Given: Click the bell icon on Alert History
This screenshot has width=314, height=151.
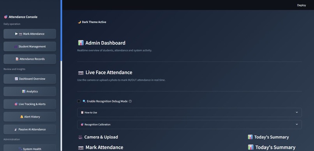Looking at the screenshot, I should click(22, 117).
